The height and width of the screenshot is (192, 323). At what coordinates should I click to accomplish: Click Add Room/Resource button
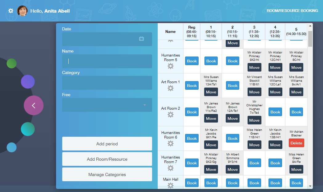point(107,159)
